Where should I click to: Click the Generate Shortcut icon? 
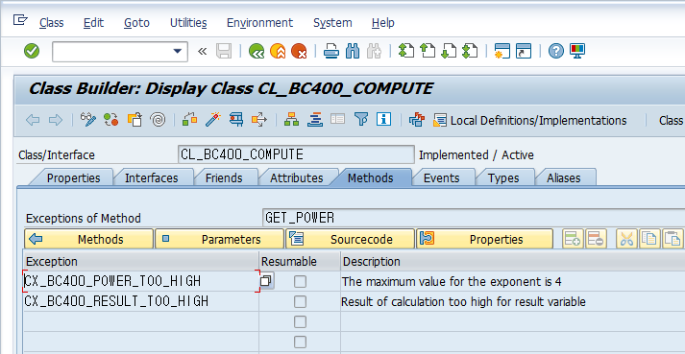pos(524,51)
